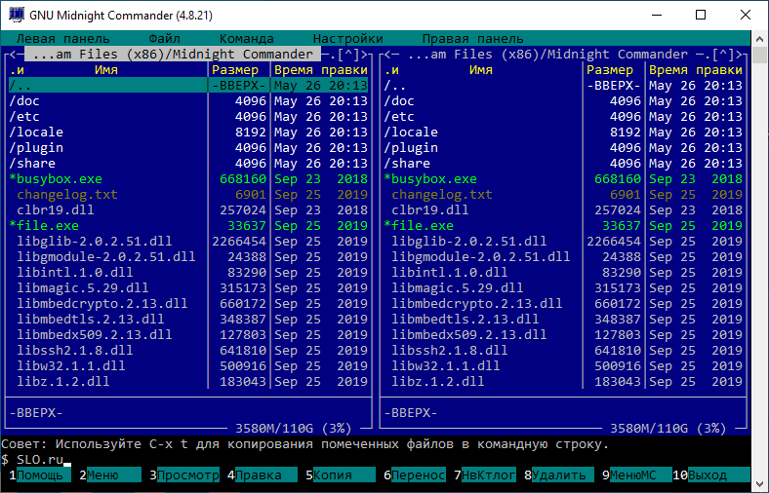Select /locale folder in left panel
This screenshot has height=493, width=769.
click(x=188, y=133)
